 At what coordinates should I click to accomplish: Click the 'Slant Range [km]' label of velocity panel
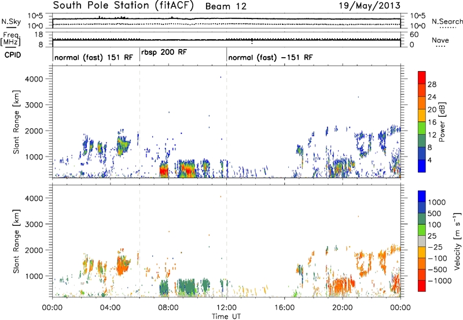pyautogui.click(x=16, y=241)
